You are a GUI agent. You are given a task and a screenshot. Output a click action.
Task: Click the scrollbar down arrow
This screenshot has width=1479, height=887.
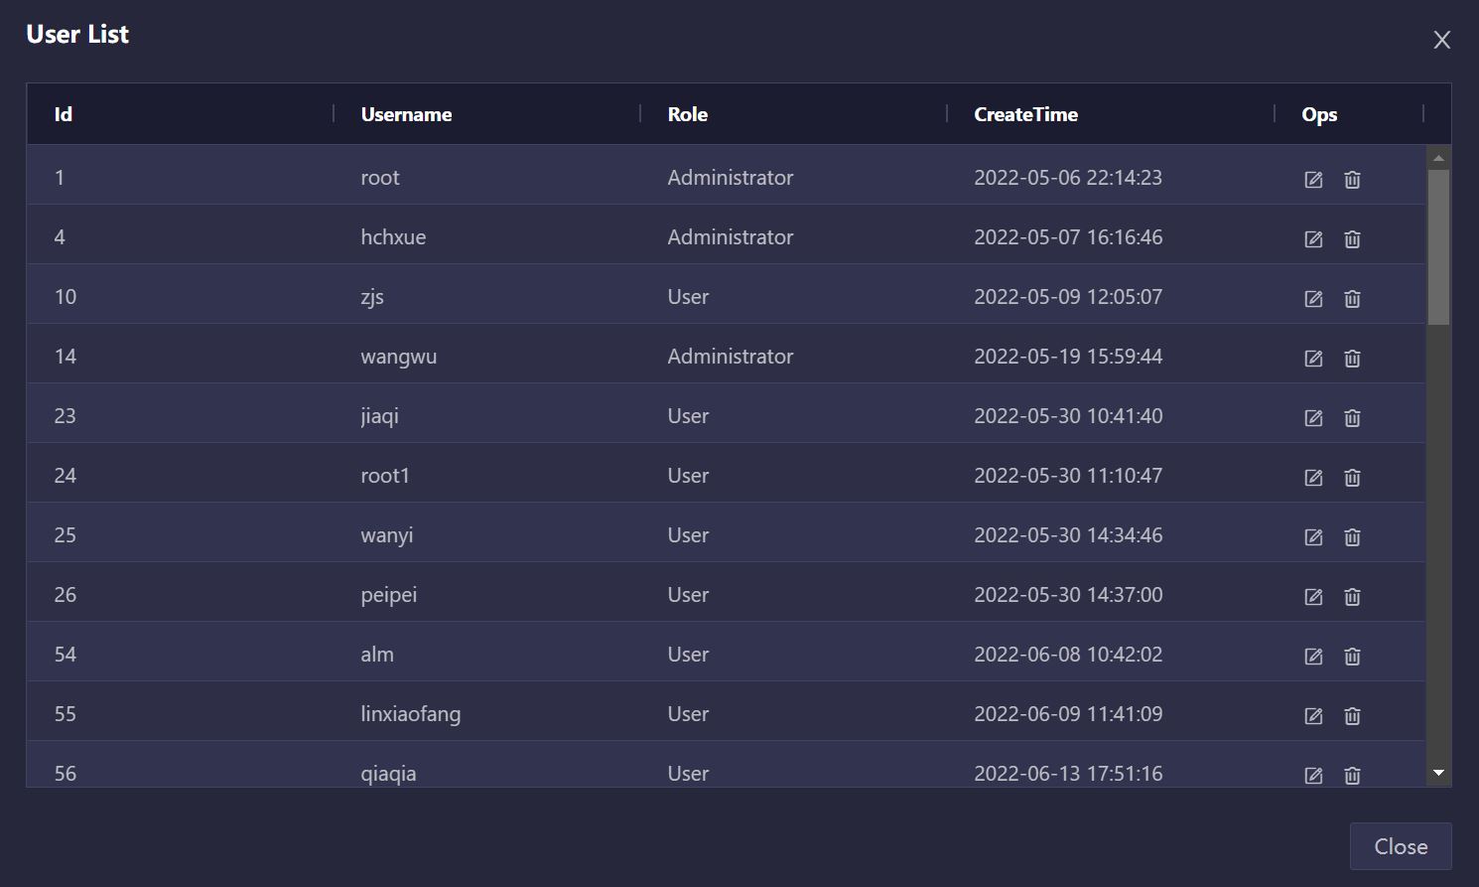(x=1438, y=773)
